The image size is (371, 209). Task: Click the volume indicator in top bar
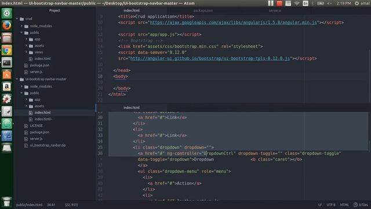329,3
